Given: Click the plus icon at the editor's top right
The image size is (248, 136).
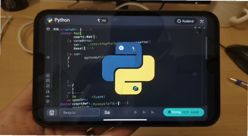Looking at the screenshot, I should click(x=204, y=28).
